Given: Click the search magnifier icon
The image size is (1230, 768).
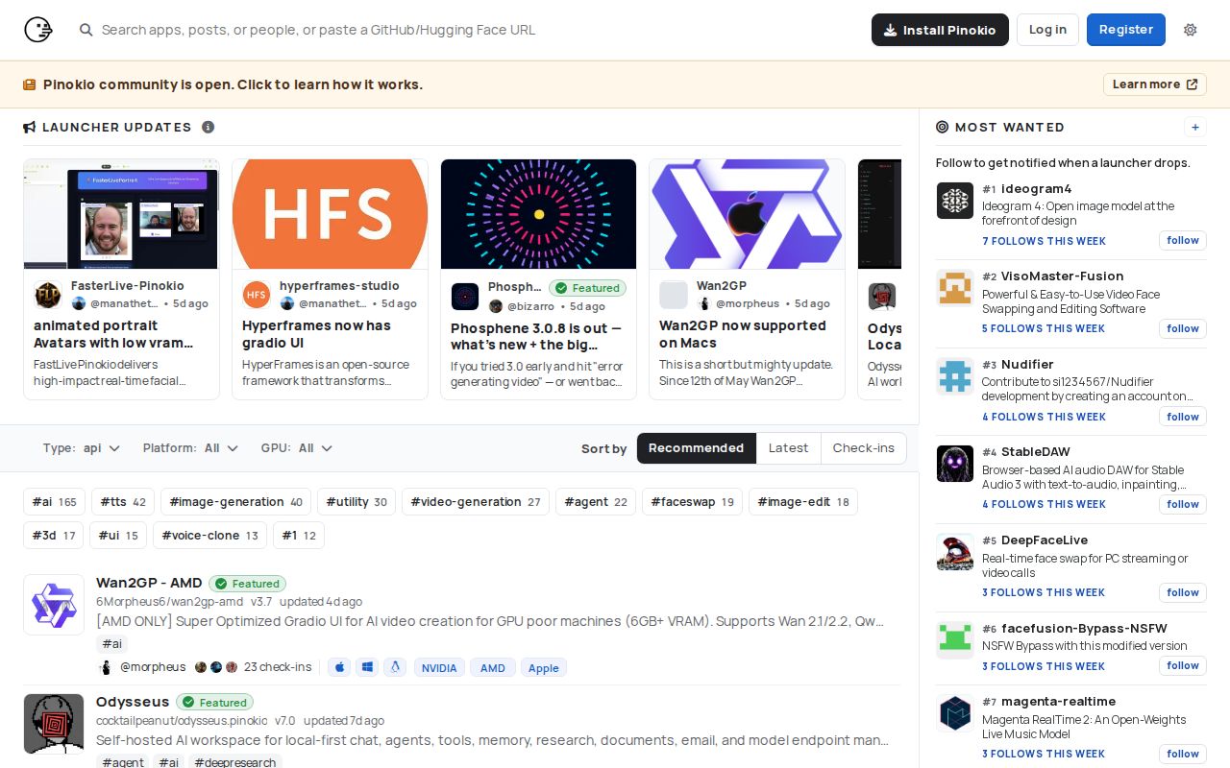Looking at the screenshot, I should click(86, 30).
